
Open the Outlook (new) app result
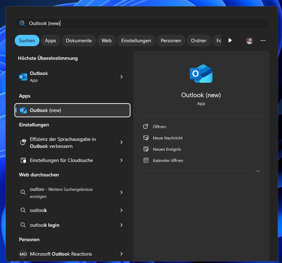tap(72, 110)
